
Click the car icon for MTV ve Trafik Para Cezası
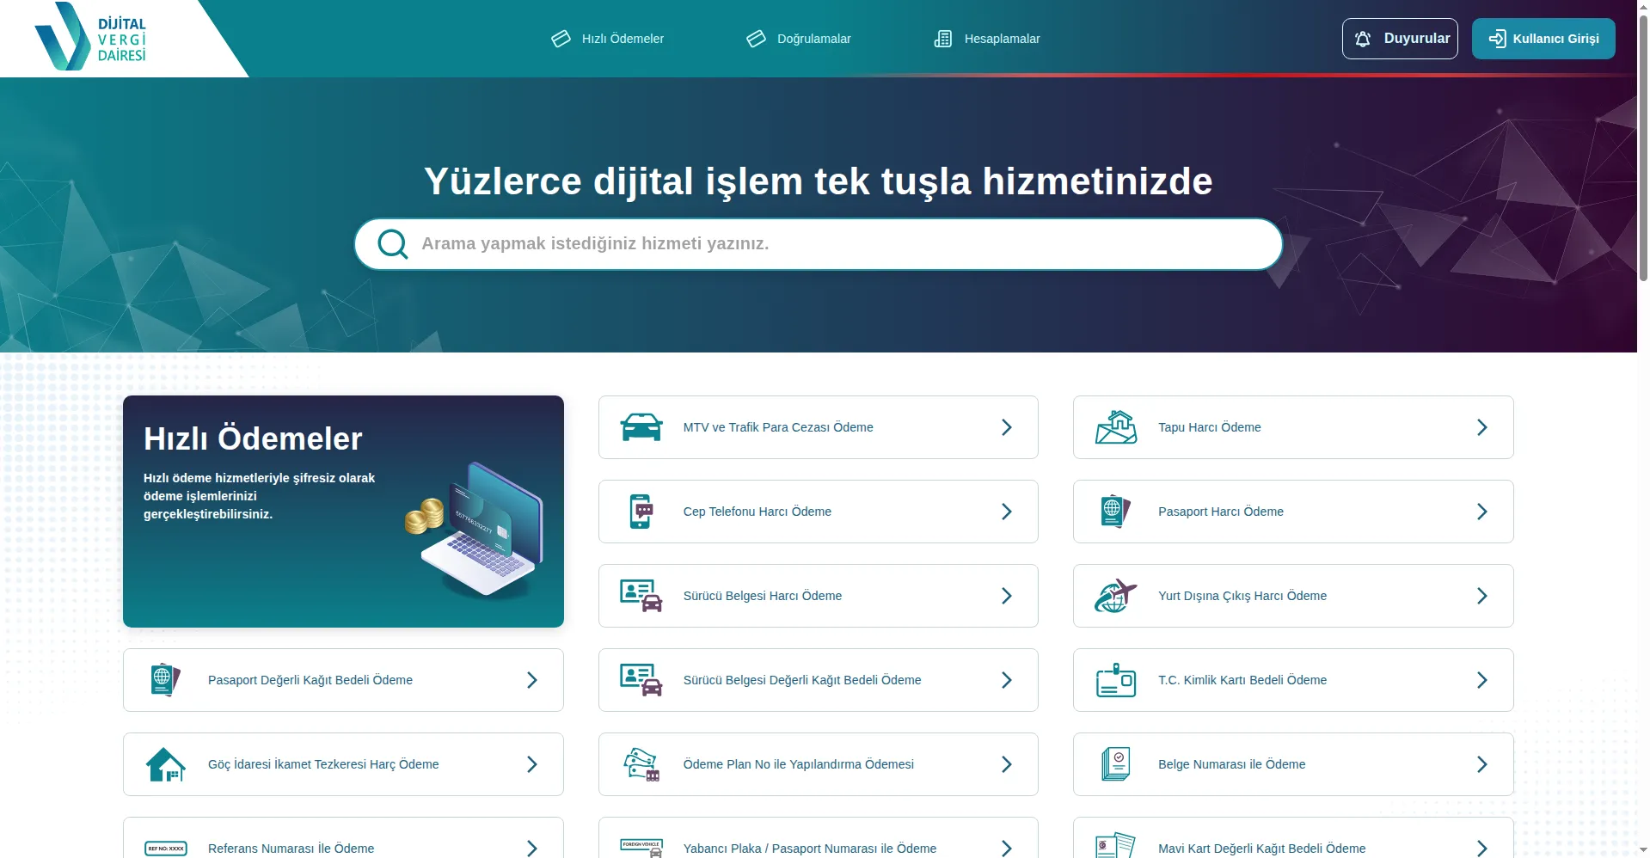pos(641,427)
